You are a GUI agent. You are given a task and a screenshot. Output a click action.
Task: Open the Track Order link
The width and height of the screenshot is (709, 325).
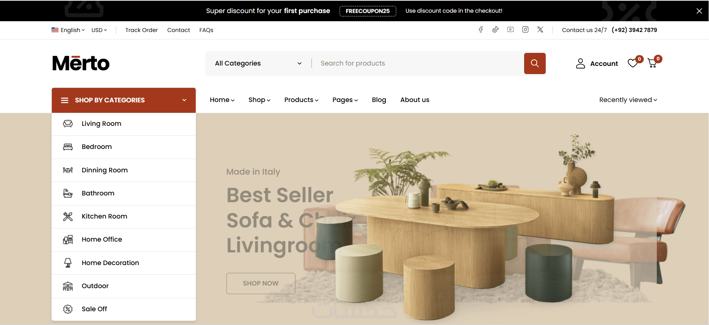point(141,30)
